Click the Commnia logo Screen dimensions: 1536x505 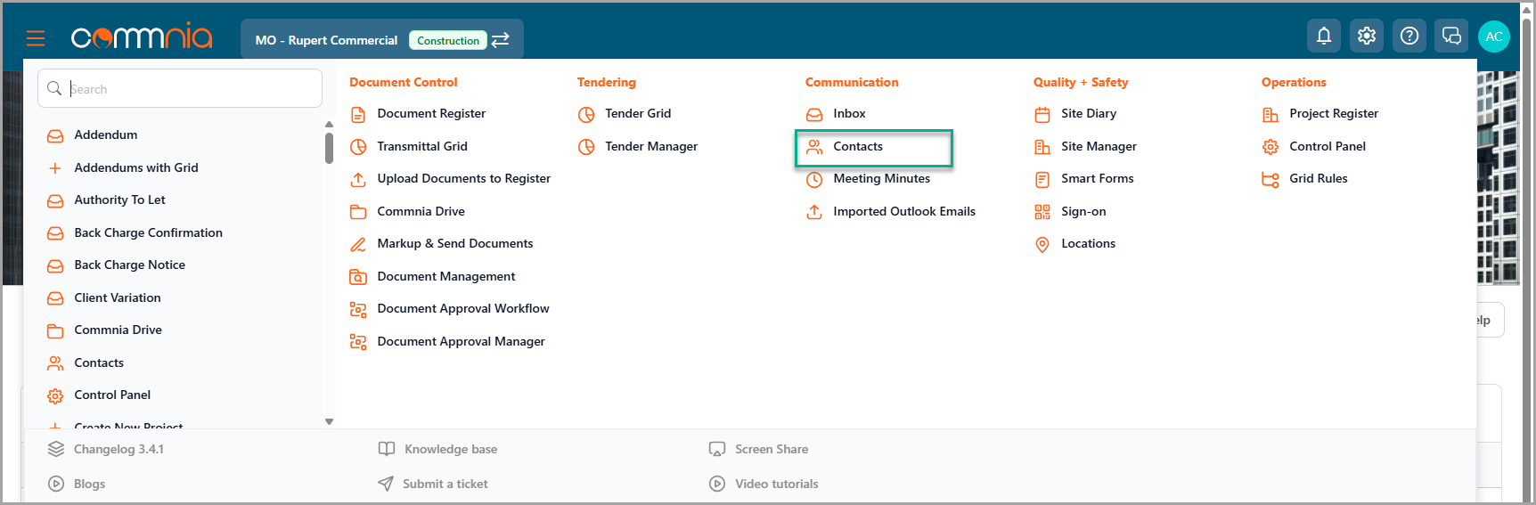tap(142, 37)
